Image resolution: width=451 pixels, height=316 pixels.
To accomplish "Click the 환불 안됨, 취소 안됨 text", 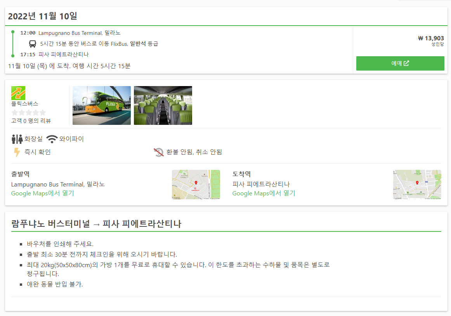I will pyautogui.click(x=194, y=152).
